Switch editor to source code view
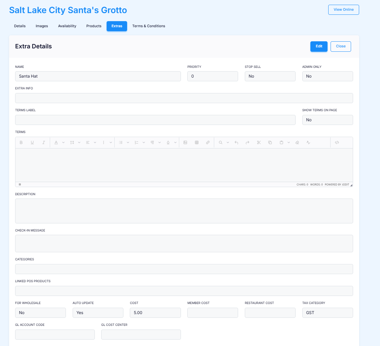 (x=337, y=143)
